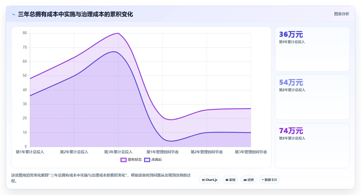Click the 改善后 line peak near 67
361x195 pixels.
click(114, 52)
